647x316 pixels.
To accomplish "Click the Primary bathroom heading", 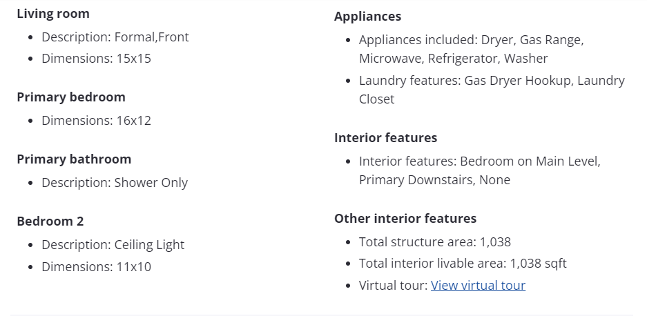I will [x=74, y=159].
